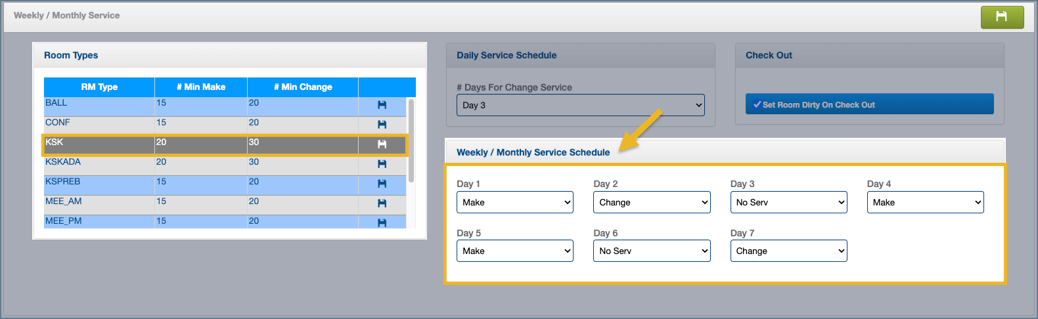This screenshot has height=319, width=1038.
Task: Click save icon for KSK row
Action: tap(382, 144)
